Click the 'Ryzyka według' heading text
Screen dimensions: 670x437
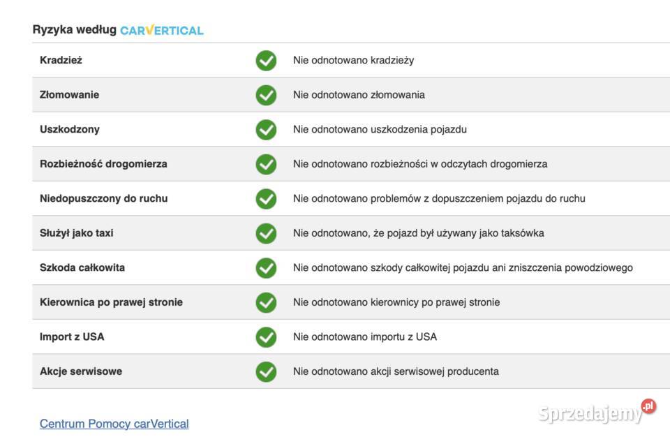[74, 30]
